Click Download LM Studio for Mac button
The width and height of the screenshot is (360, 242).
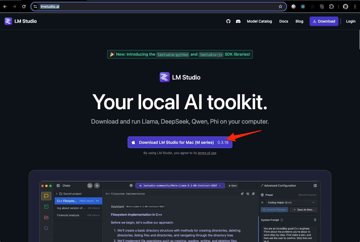click(180, 142)
